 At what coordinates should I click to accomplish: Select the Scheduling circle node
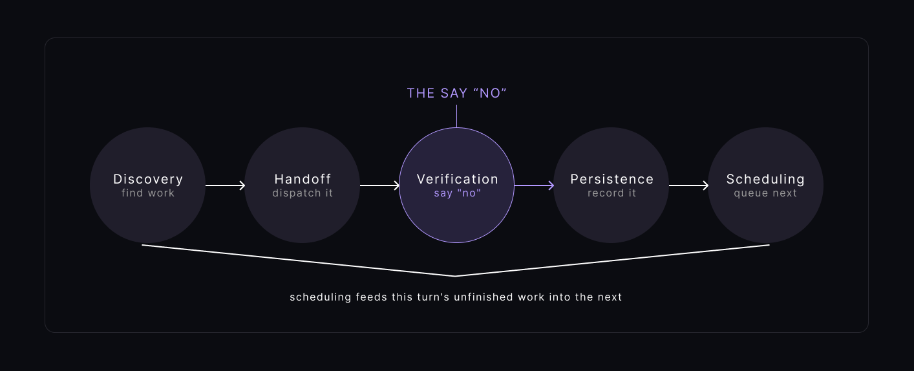765,185
